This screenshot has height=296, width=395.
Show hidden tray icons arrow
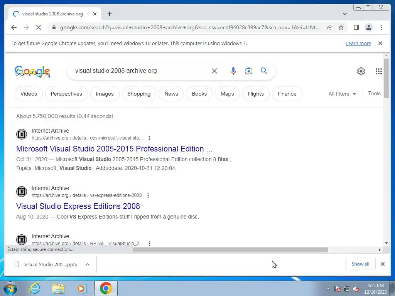(328, 289)
